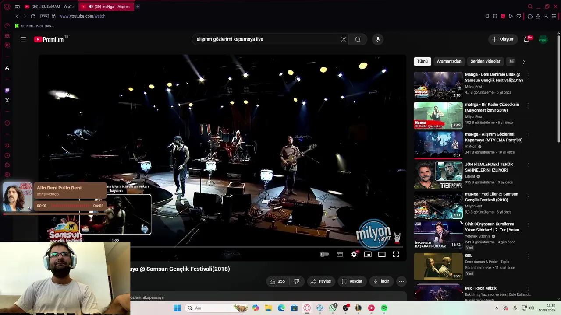
Task: Click the Oluştur create button
Action: coord(503,39)
